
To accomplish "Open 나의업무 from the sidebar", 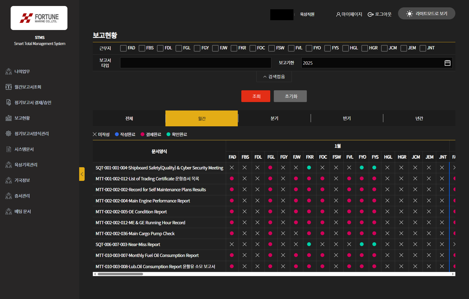I will point(22,71).
